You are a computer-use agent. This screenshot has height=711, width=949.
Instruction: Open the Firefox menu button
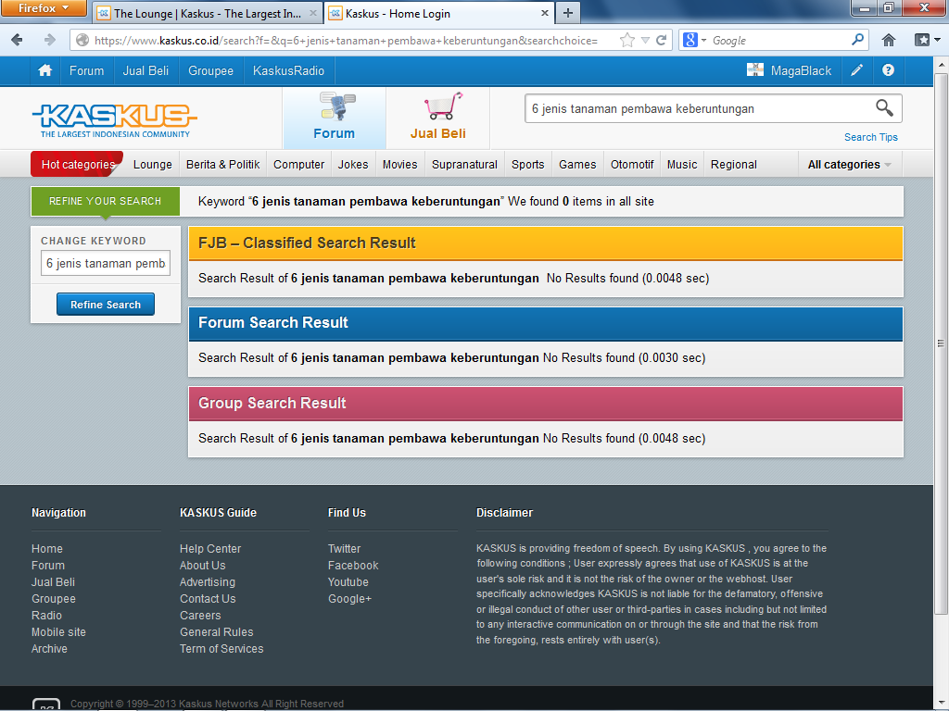44,7
